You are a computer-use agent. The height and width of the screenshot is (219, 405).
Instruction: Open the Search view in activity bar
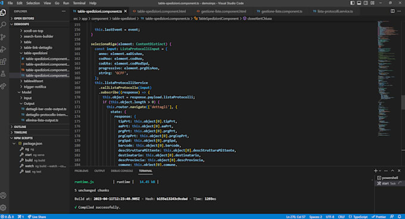point(4,25)
